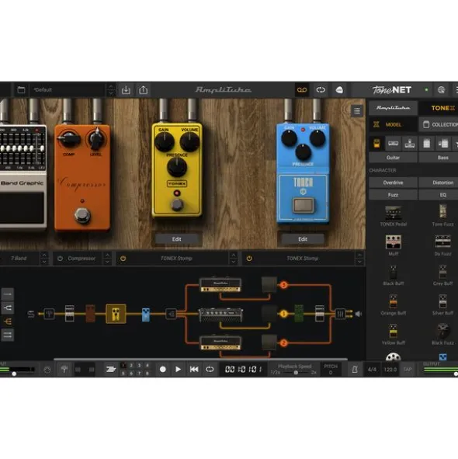Image resolution: width=458 pixels, height=459 pixels.
Task: Open the ToneNET globe icon
Action: [442, 90]
